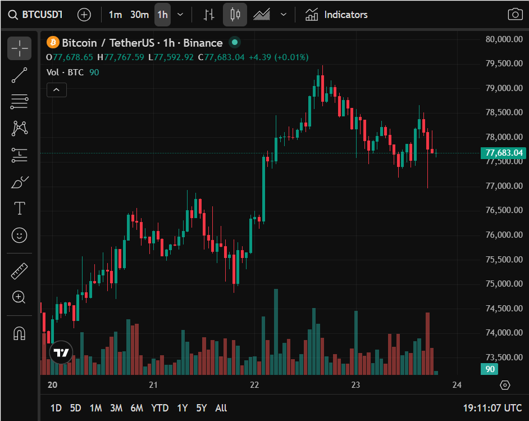
Task: Set range to 6M
Action: coord(137,408)
